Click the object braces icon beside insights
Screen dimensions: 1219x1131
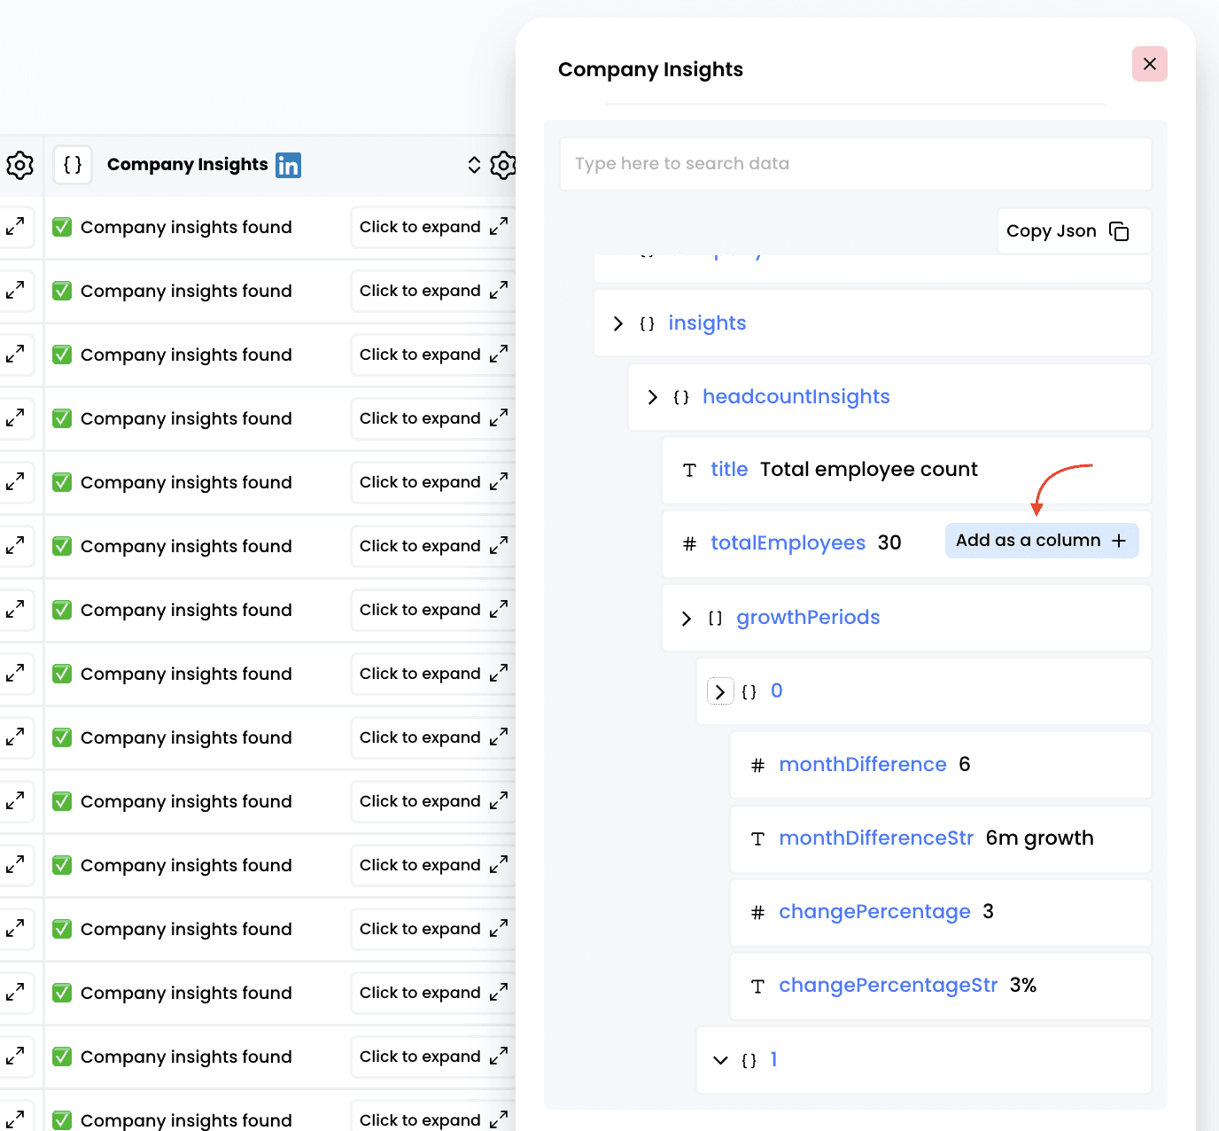click(647, 324)
